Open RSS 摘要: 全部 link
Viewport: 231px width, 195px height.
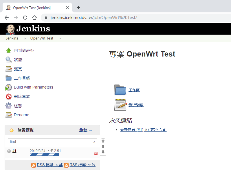coord(50,165)
